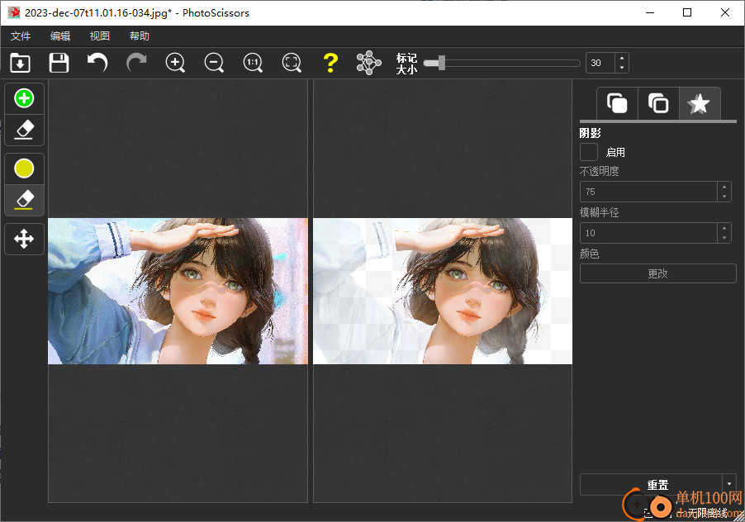
Task: Select the foreground marker eraser tool
Action: pyautogui.click(x=24, y=130)
